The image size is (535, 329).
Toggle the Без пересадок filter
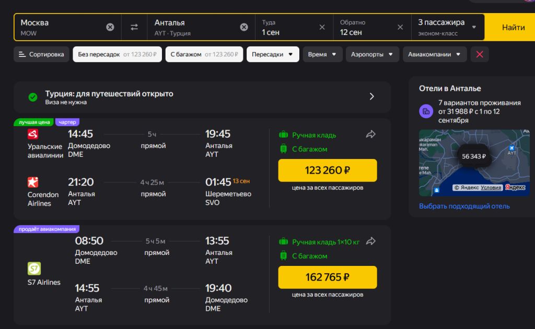(117, 54)
